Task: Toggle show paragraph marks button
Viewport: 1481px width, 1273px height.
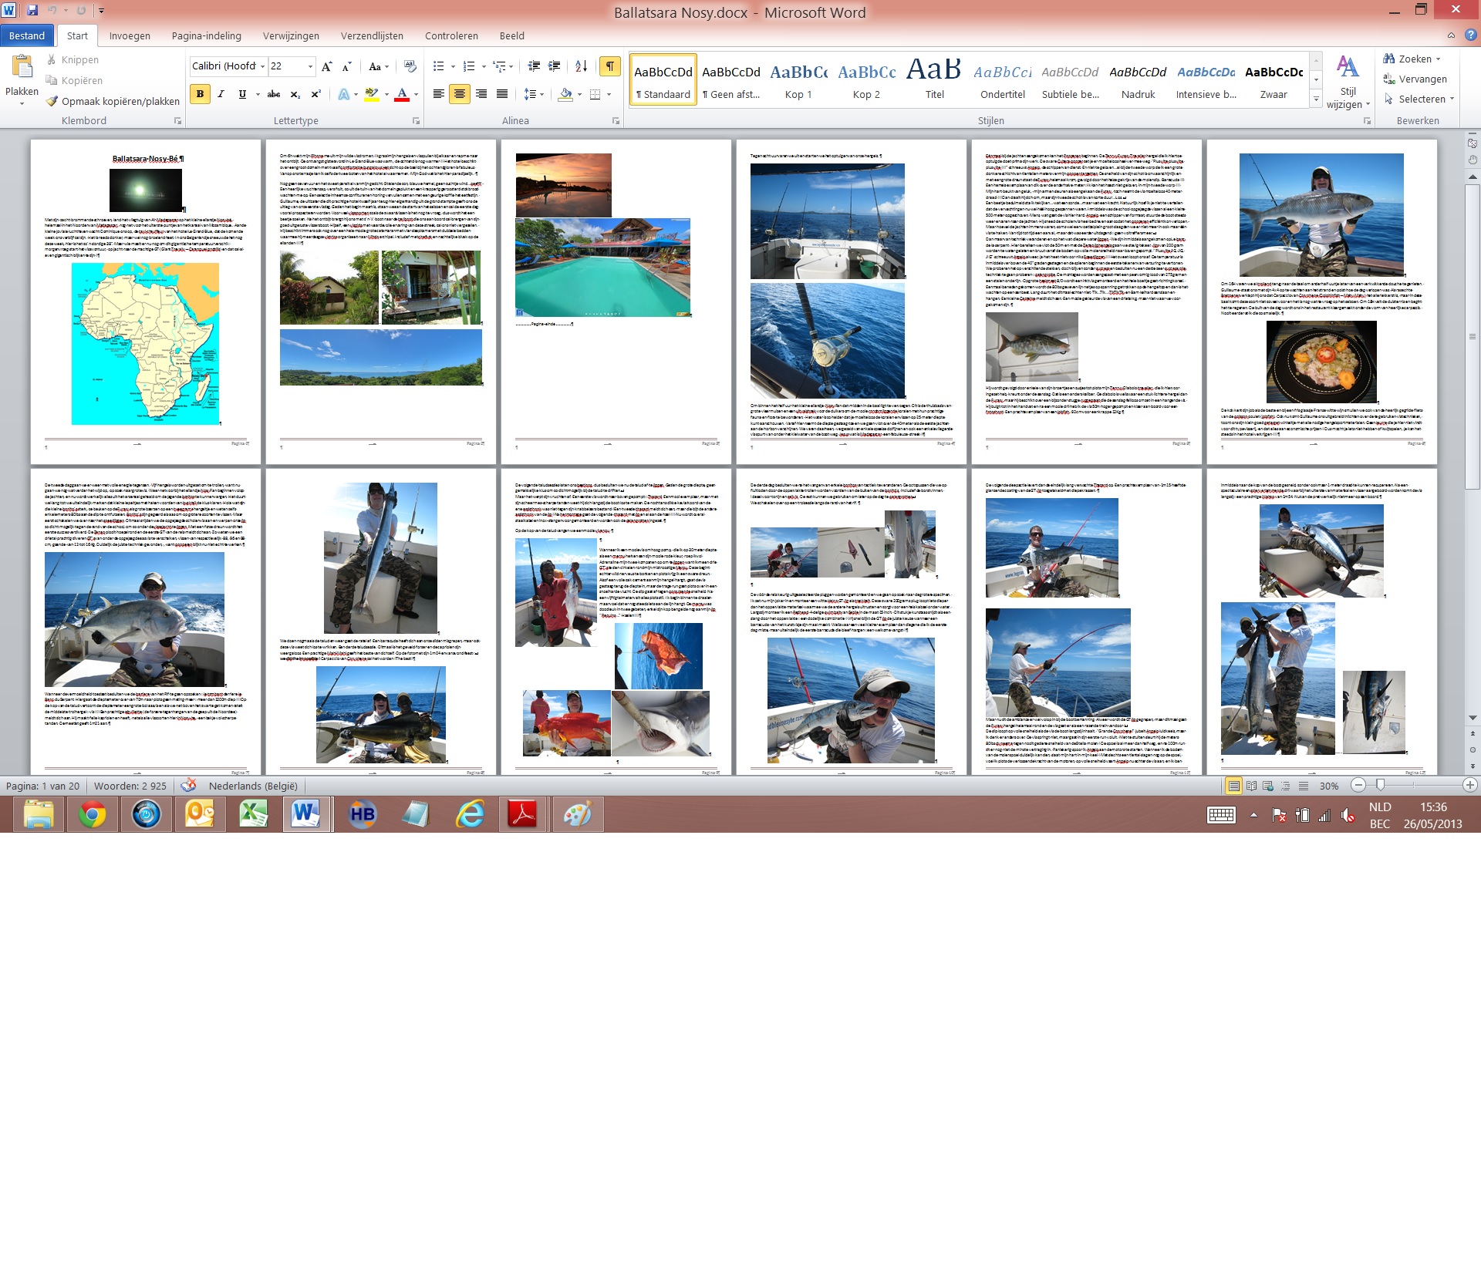Action: coord(609,66)
